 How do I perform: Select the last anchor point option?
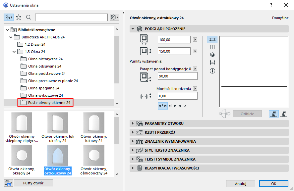[185, 106]
